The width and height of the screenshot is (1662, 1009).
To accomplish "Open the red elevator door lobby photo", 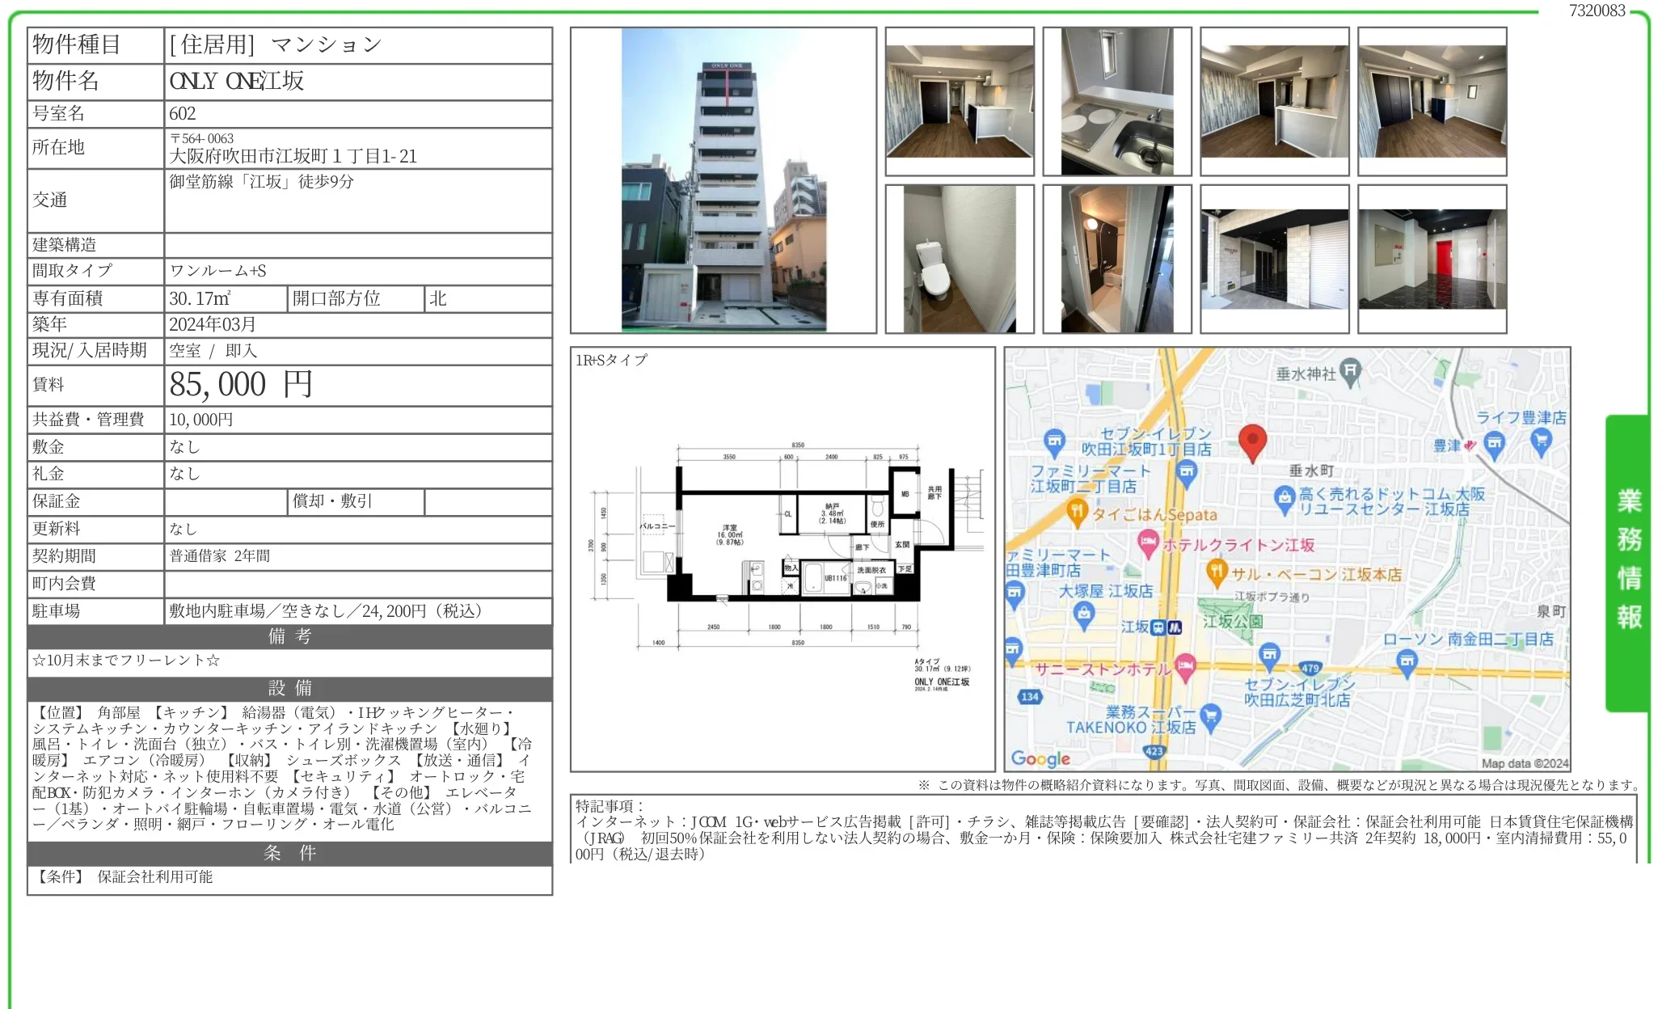I will point(1432,259).
